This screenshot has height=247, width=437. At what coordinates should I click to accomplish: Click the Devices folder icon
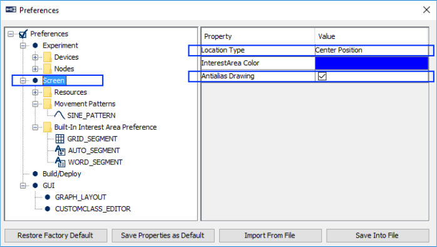pos(48,57)
